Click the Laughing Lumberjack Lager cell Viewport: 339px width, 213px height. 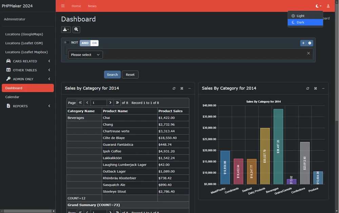coord(129,164)
